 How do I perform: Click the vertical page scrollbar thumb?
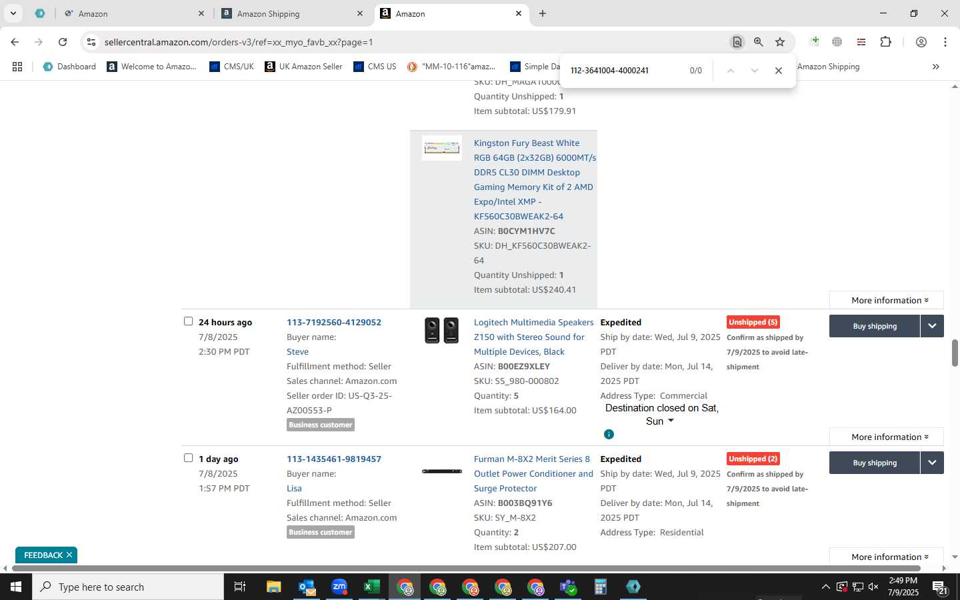[x=955, y=352]
